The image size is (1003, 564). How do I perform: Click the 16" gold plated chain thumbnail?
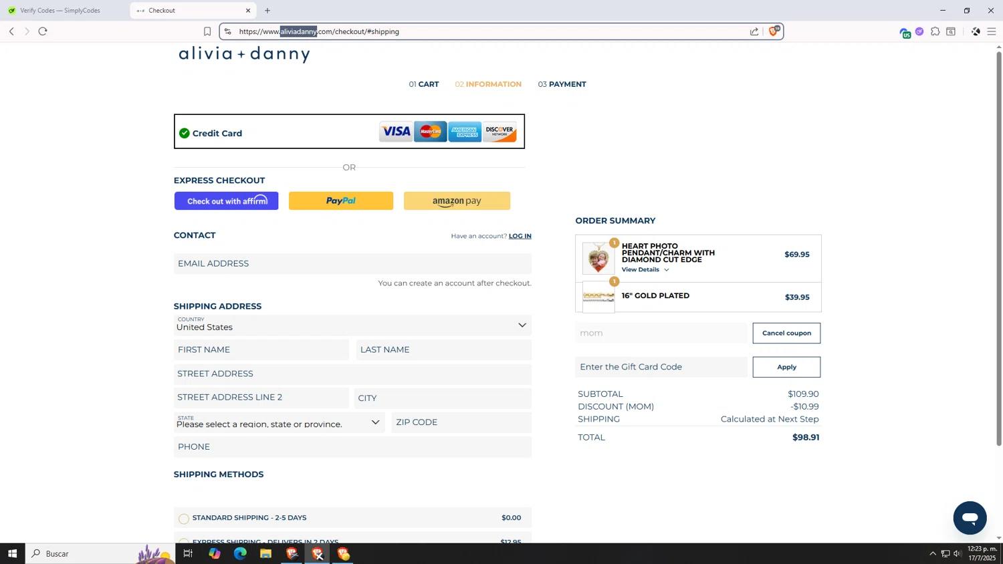(598, 297)
